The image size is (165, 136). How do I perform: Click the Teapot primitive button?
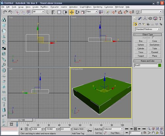pyautogui.click(x=141, y=56)
